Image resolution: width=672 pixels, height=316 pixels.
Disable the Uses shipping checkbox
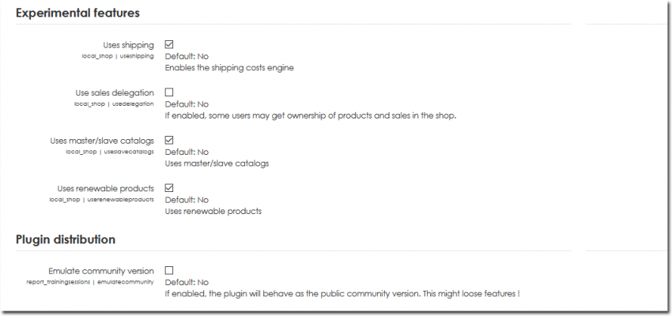pos(169,45)
